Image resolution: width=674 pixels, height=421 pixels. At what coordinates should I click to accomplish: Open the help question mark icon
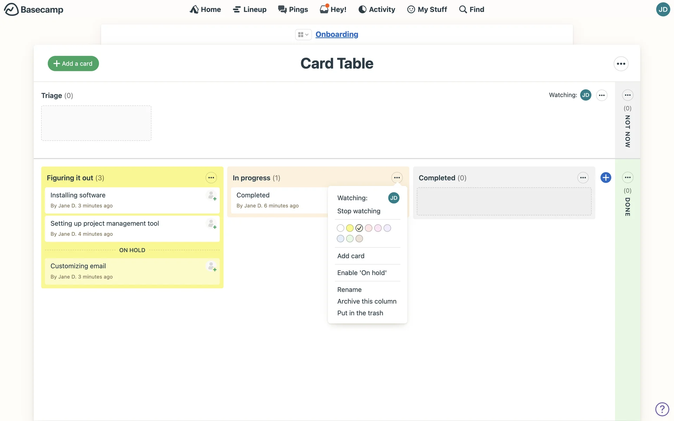tap(662, 409)
